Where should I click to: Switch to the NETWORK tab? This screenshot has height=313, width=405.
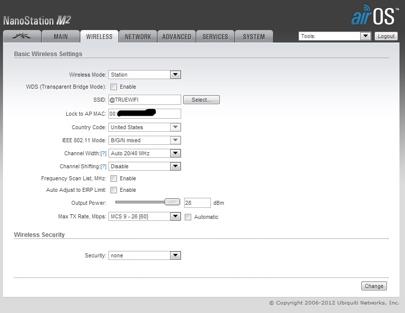pyautogui.click(x=138, y=37)
